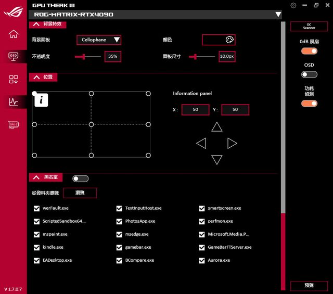Screen dimensions: 333x294
Task: Open the Cellophane background panel dropdown
Action: (99, 40)
